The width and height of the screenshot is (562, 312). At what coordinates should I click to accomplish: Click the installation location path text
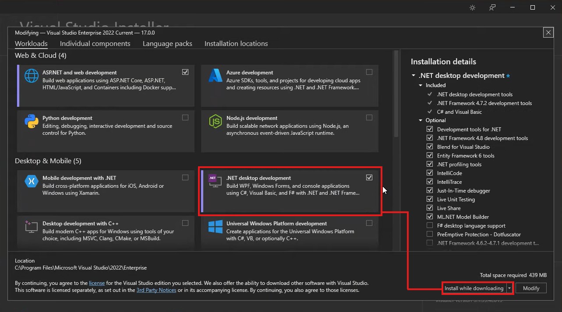tap(81, 268)
